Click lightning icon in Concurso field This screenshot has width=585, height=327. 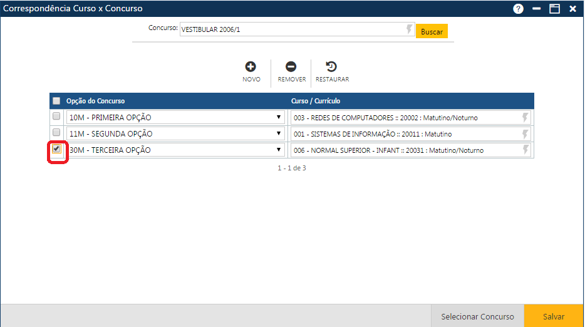click(408, 29)
